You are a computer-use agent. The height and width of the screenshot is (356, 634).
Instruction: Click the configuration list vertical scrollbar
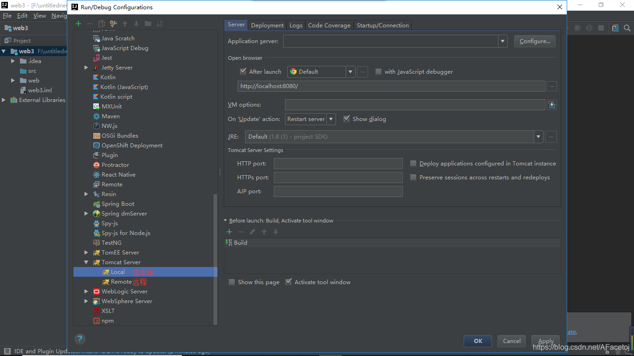tap(215, 260)
